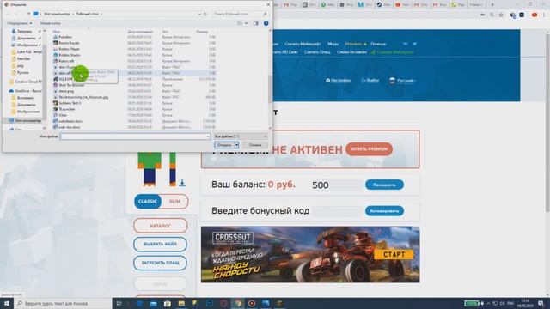
Task: Click the Активировать bonus code button
Action: pyautogui.click(x=384, y=211)
